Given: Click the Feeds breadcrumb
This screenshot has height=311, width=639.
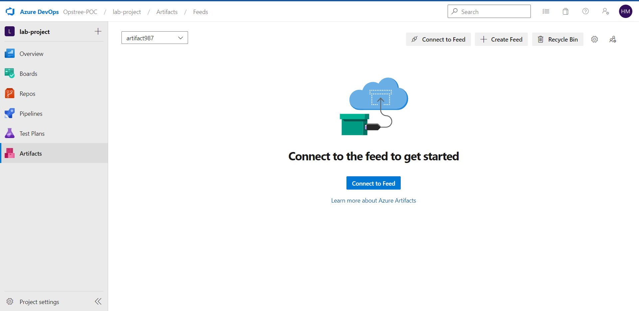Looking at the screenshot, I should point(200,12).
